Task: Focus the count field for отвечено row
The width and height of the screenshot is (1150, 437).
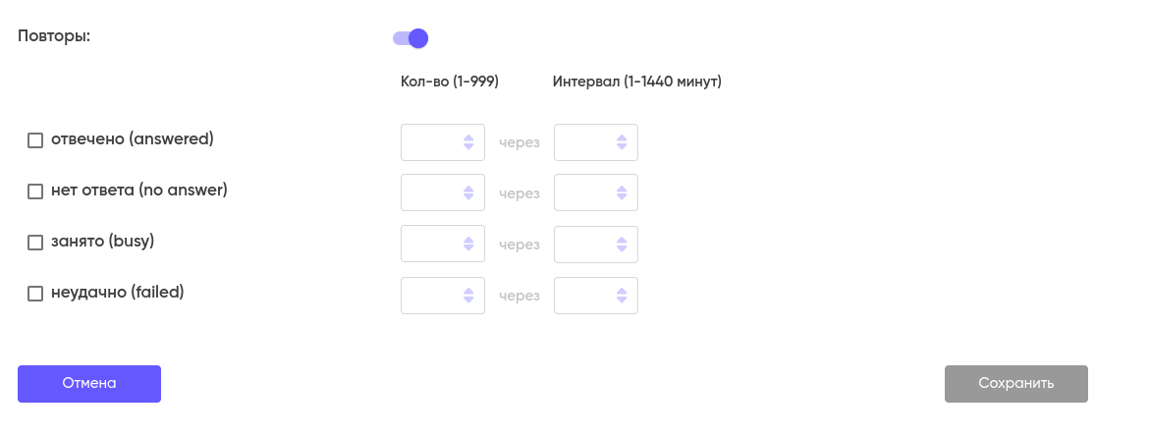Action: tap(430, 142)
